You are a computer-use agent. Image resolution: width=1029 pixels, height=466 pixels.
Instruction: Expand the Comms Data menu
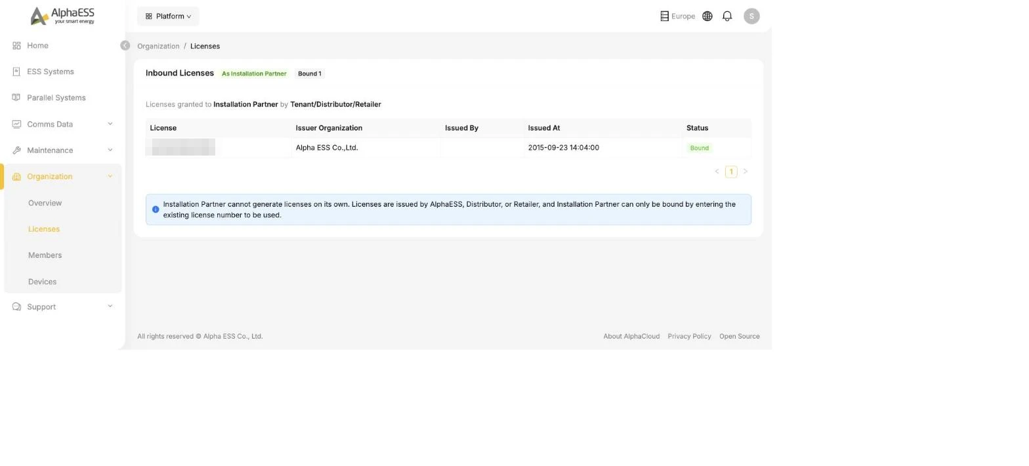(x=62, y=124)
